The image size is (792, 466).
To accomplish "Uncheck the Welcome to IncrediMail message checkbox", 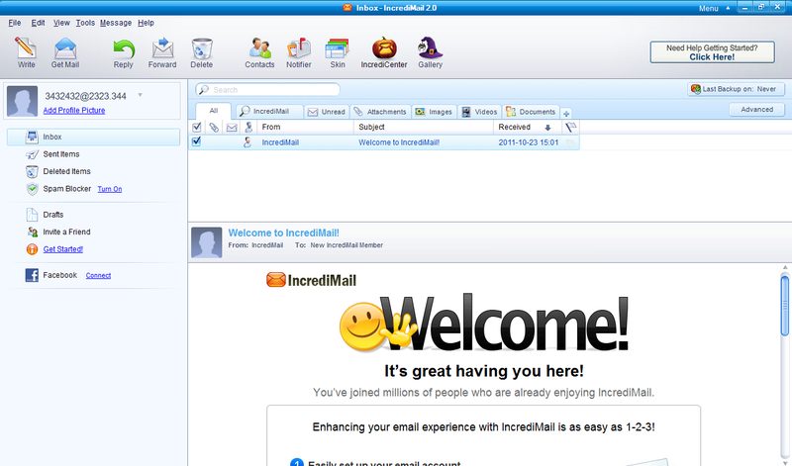I will (x=196, y=141).
